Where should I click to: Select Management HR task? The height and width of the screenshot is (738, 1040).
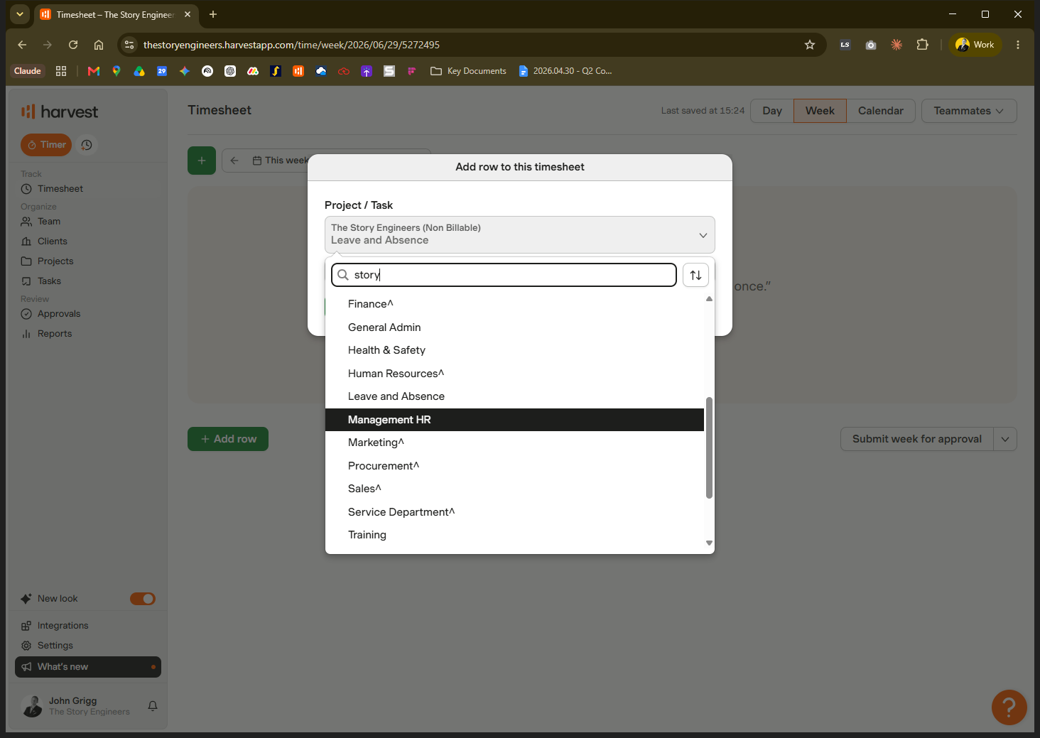point(514,420)
